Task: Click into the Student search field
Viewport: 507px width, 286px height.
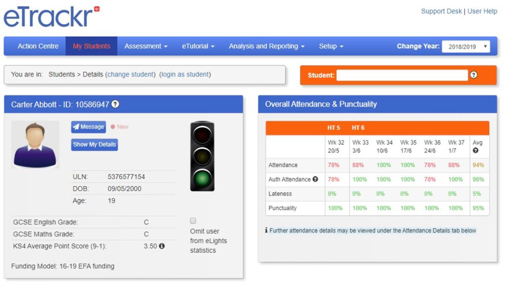Action: [x=402, y=75]
